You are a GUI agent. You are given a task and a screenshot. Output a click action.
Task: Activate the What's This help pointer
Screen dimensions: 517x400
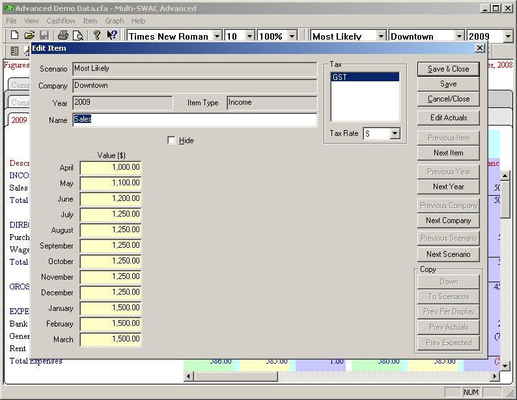point(112,36)
